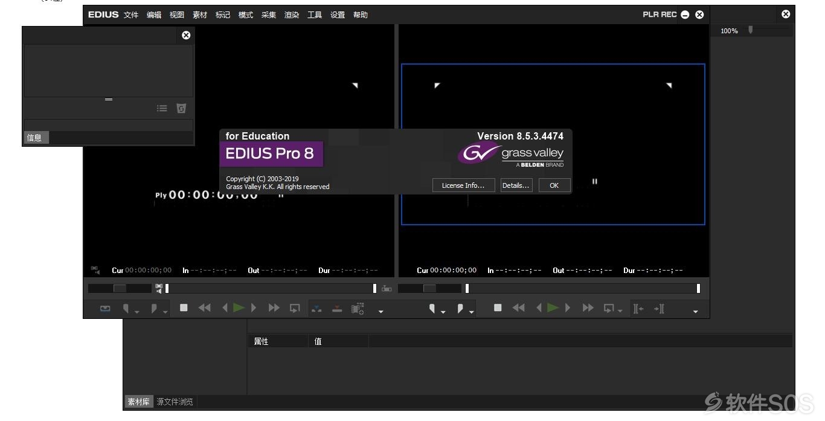Open the Set In dropdown arrow in player
The height and width of the screenshot is (421, 825).
point(137,312)
